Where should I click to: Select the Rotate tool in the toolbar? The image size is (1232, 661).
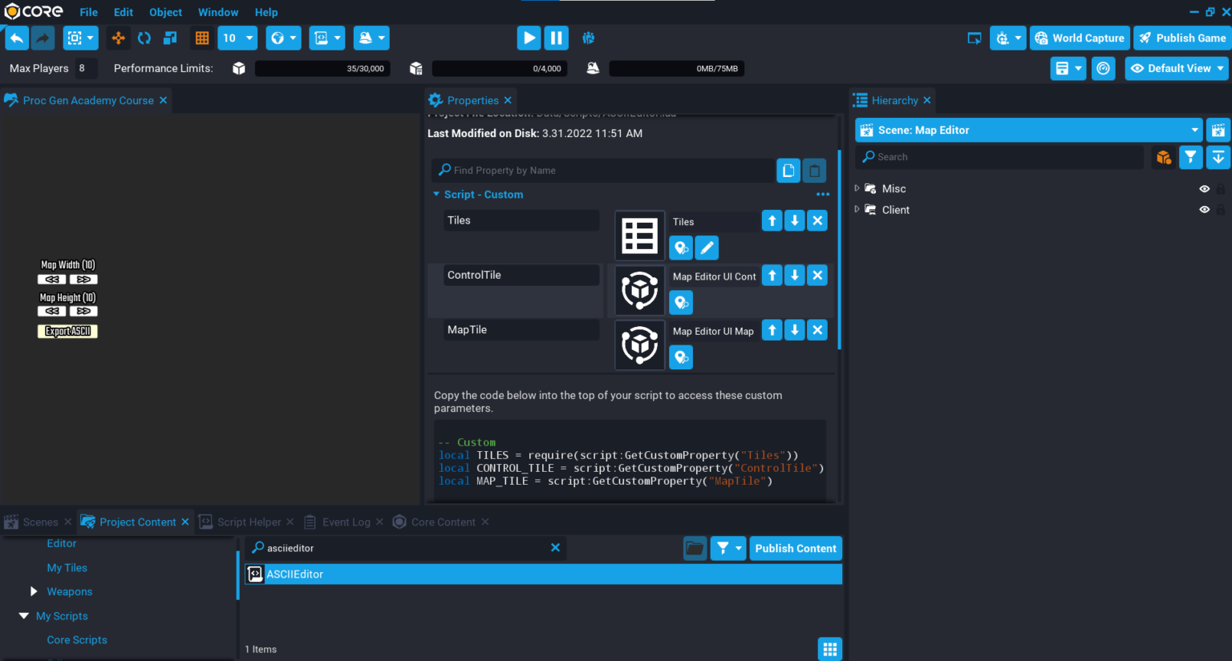point(144,38)
